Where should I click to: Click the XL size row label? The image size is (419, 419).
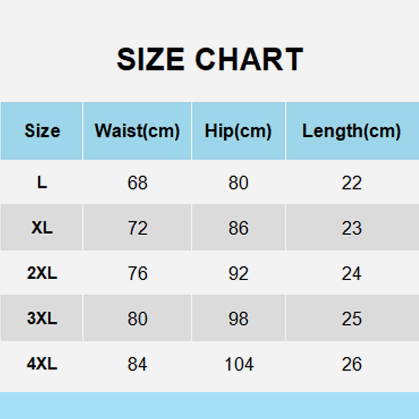pos(42,228)
